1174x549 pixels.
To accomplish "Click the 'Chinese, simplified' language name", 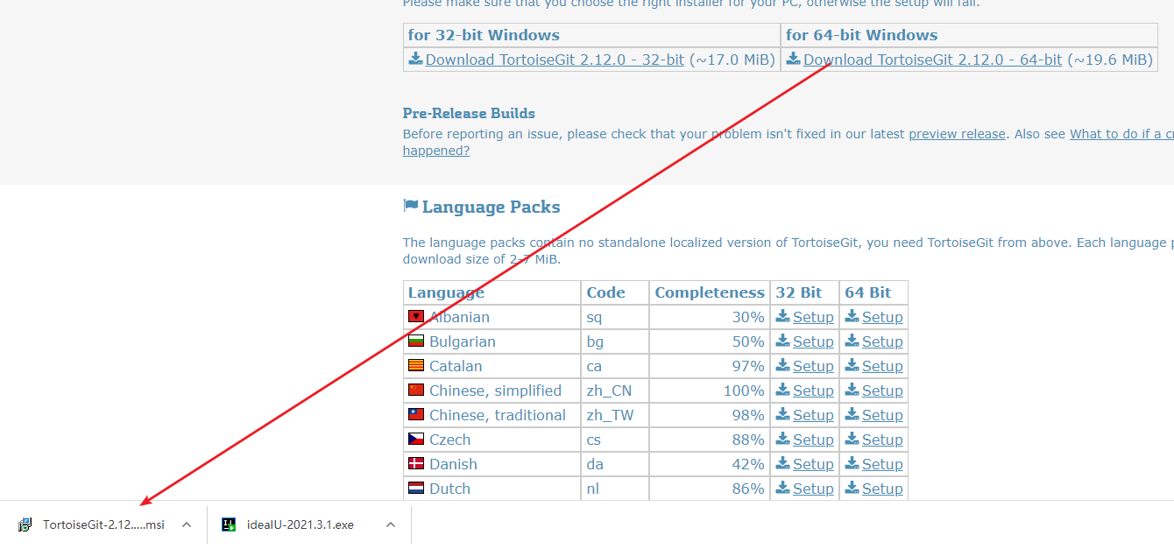I will pos(495,391).
